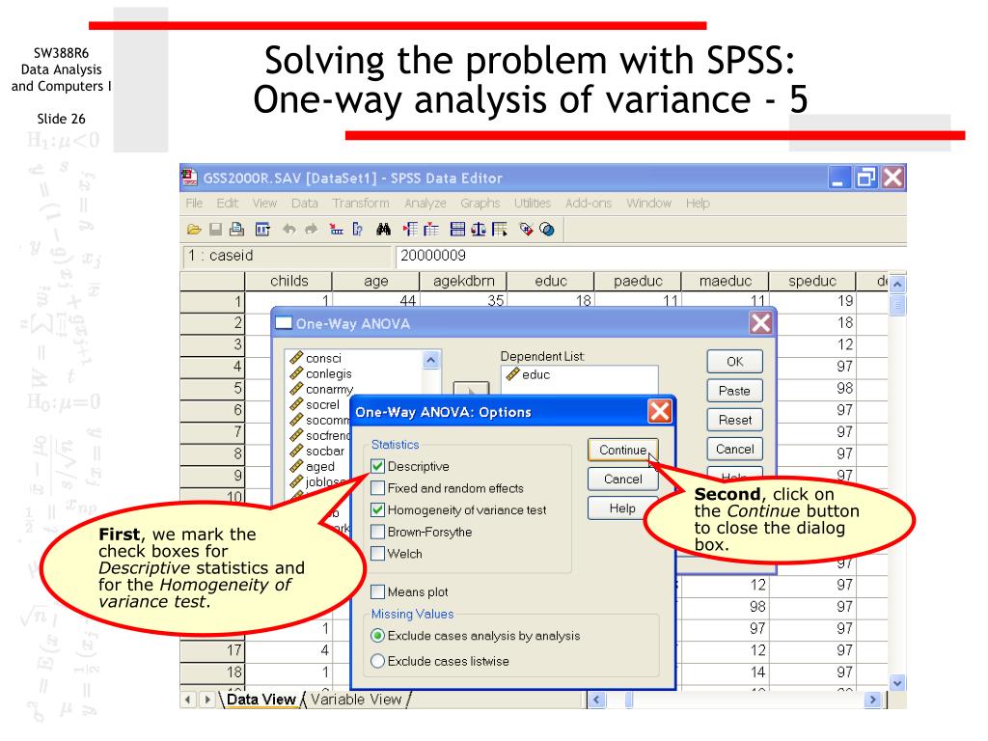Click OK in One-Way ANOVA dialog

(x=734, y=362)
